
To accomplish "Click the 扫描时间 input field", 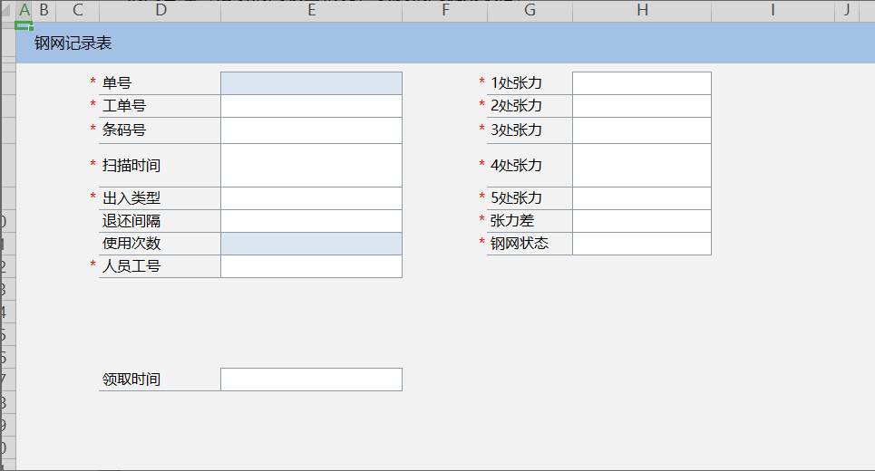I will pyautogui.click(x=311, y=165).
